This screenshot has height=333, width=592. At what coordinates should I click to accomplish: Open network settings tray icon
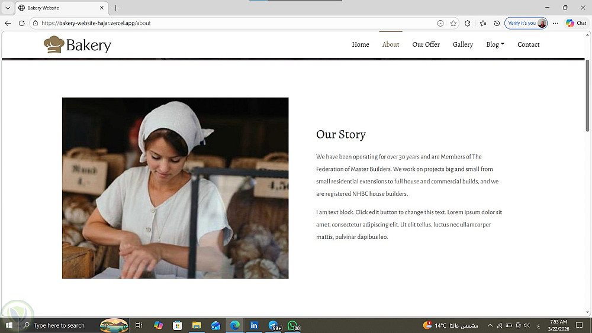(500, 325)
